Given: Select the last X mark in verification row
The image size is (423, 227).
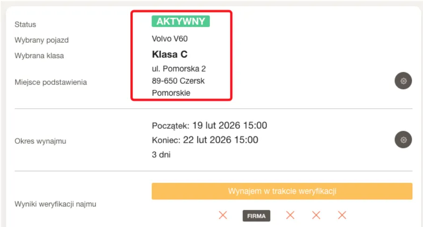Looking at the screenshot, I should [x=342, y=215].
